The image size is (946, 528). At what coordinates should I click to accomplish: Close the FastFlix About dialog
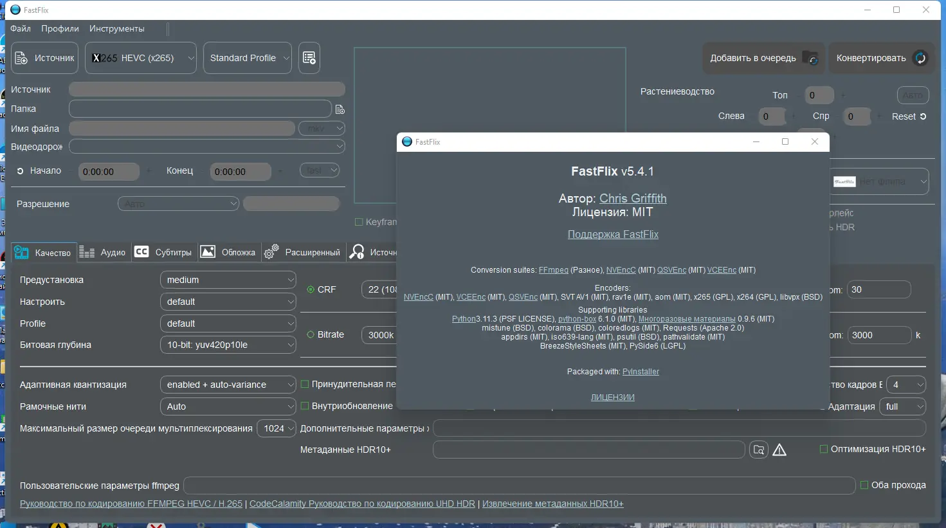pyautogui.click(x=814, y=141)
